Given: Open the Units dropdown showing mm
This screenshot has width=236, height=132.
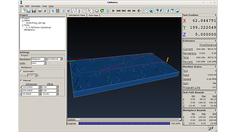Looking at the screenshot, I should pyautogui.click(x=39, y=63).
